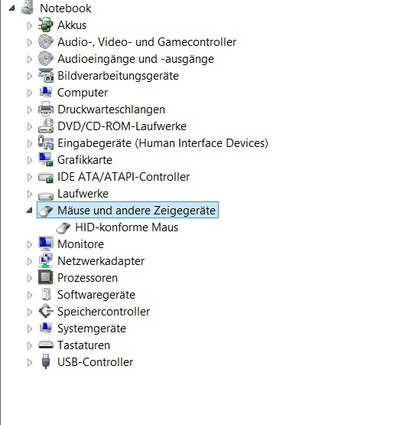This screenshot has height=425, width=403.
Task: Select the HID-konforme Maus device
Action: coord(127,227)
